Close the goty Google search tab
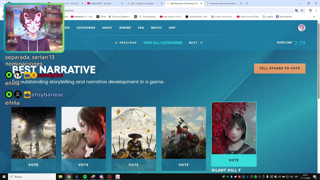Image resolution: width=320 pixels, height=180 pixels. tap(161, 3)
